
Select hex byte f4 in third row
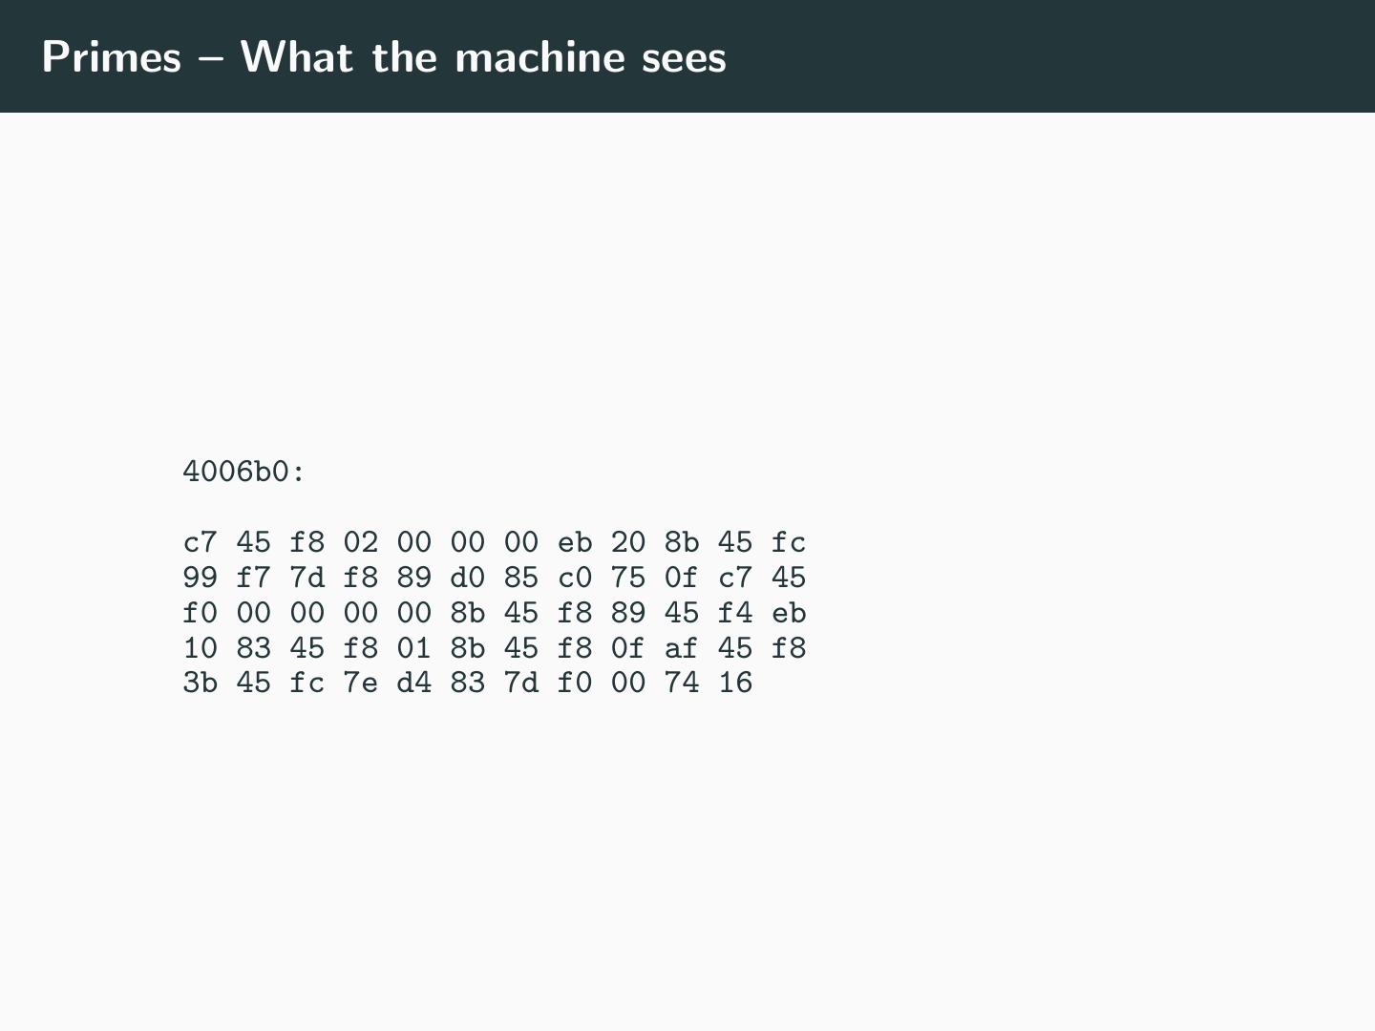coord(735,613)
